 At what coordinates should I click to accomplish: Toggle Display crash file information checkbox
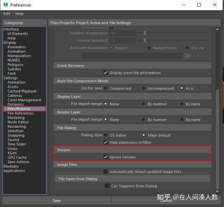click(106, 73)
